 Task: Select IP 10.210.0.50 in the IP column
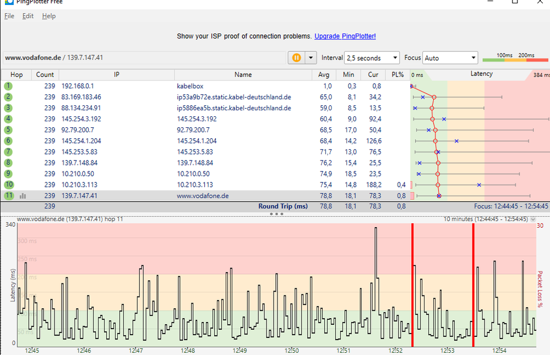78,174
